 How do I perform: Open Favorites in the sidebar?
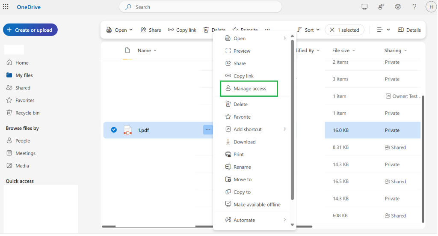coord(21,100)
